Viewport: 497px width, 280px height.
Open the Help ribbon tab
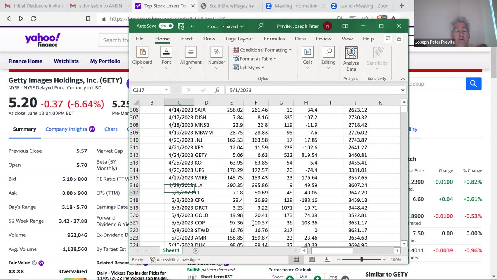[x=368, y=38]
